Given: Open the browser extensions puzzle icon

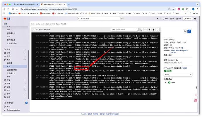Looking at the screenshot, I should pos(187,9).
